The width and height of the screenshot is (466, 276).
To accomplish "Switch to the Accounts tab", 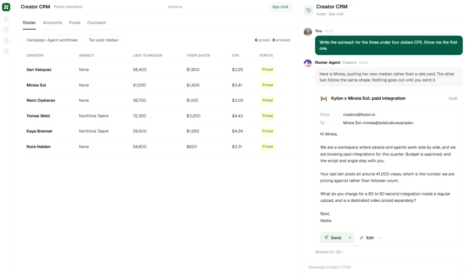I will [52, 22].
